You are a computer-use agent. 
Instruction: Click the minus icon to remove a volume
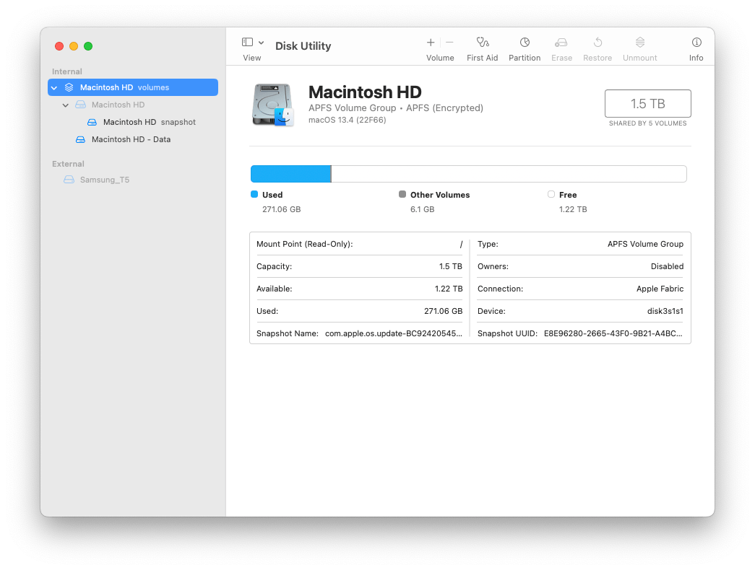tap(449, 42)
